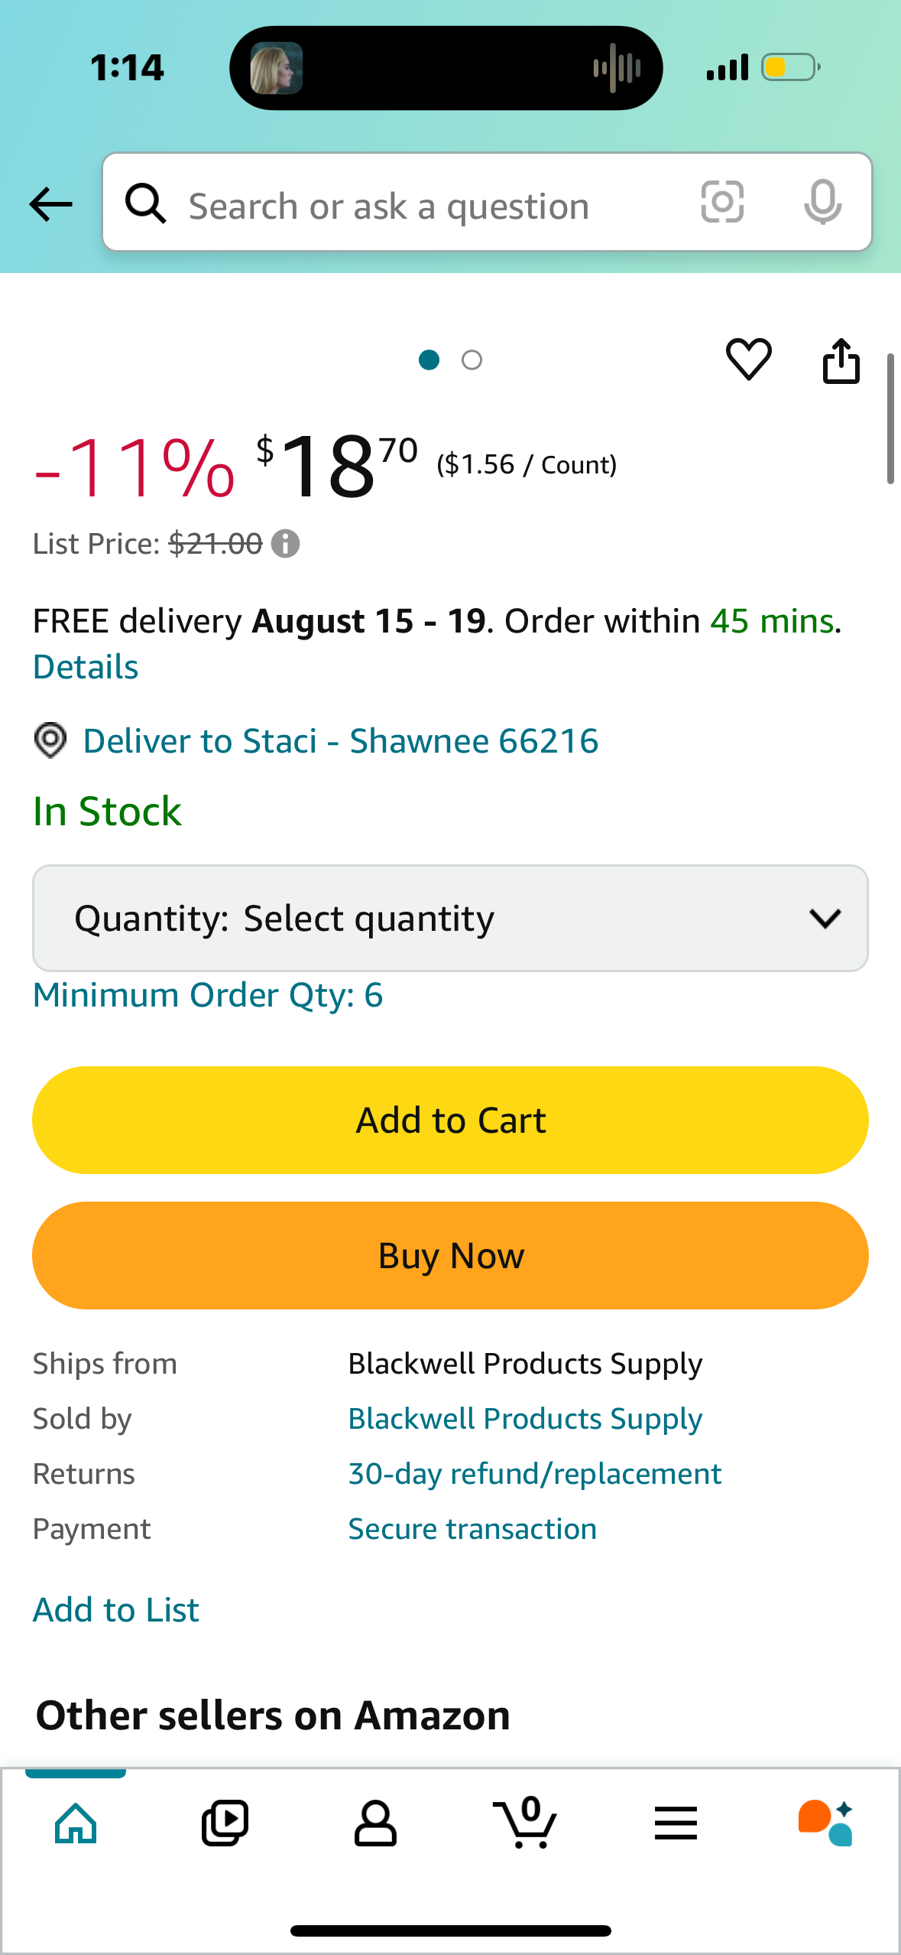Tap the microphone voice search icon
Viewport: 901px width, 1955px height.
(x=822, y=203)
